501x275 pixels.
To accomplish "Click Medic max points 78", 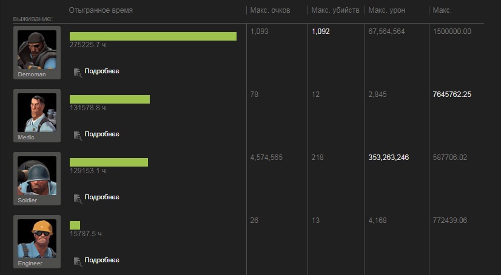I will [254, 94].
